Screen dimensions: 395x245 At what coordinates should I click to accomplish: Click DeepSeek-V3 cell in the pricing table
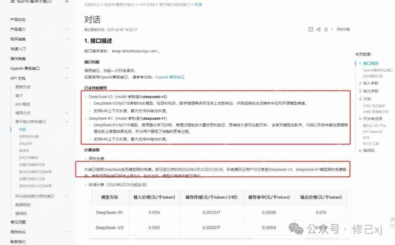[x=110, y=227]
